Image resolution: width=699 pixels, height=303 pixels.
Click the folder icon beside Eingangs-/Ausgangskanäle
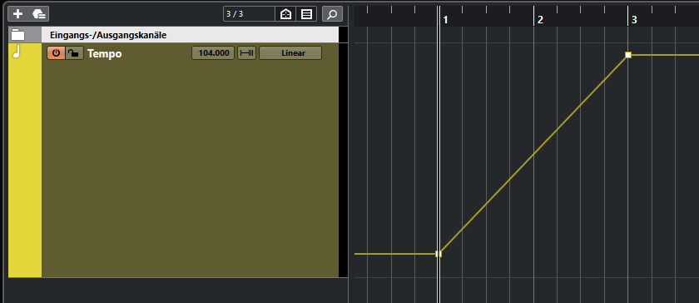click(x=17, y=35)
